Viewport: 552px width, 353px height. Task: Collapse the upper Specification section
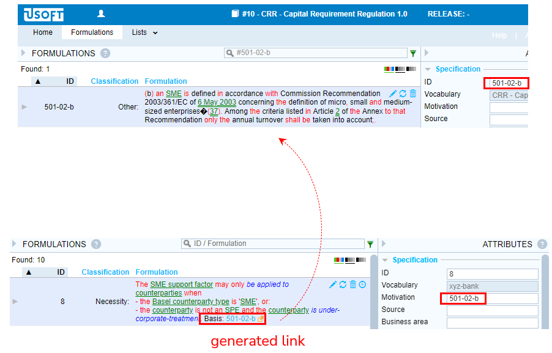(x=428, y=69)
